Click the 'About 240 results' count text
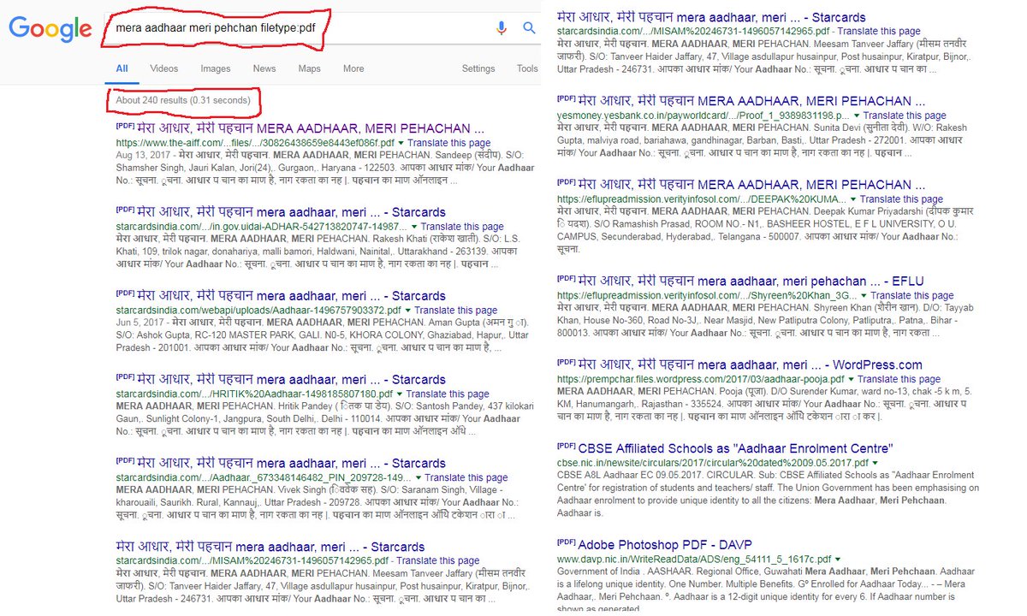 click(x=182, y=100)
